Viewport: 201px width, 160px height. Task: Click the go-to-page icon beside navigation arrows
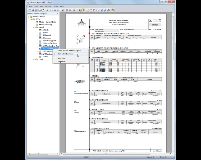[63, 10]
